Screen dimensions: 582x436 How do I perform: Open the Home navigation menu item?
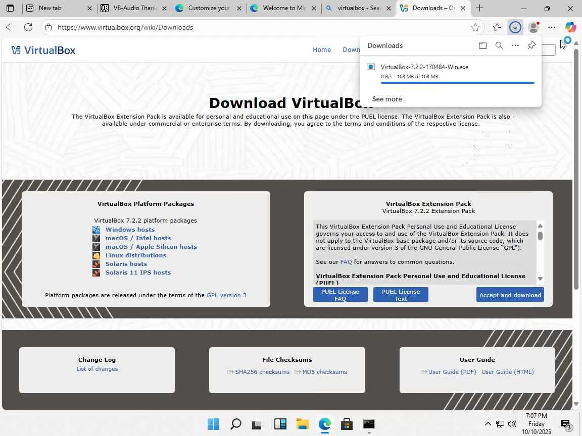(x=321, y=49)
